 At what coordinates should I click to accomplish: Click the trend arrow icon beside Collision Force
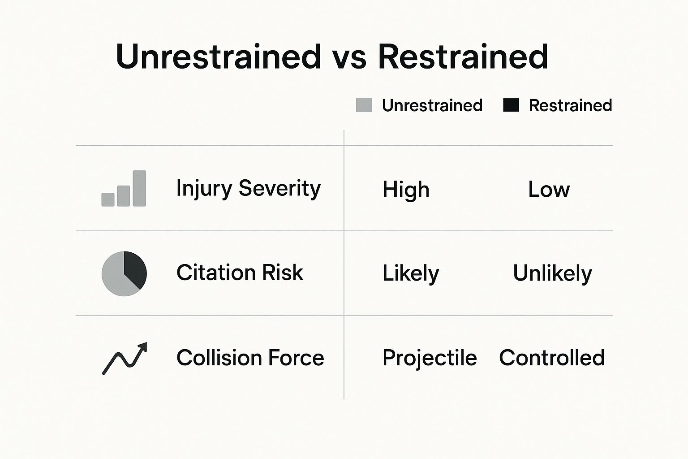pos(125,358)
